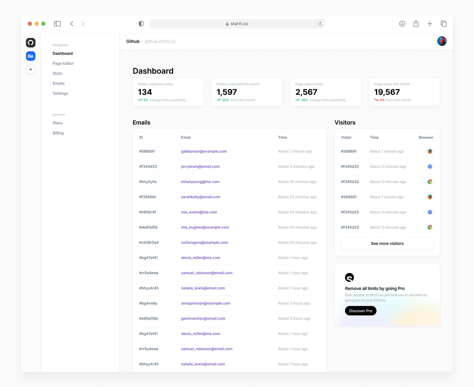Open email gabbyrose@example.com
Image resolution: width=474 pixels, height=387 pixels.
tap(204, 151)
